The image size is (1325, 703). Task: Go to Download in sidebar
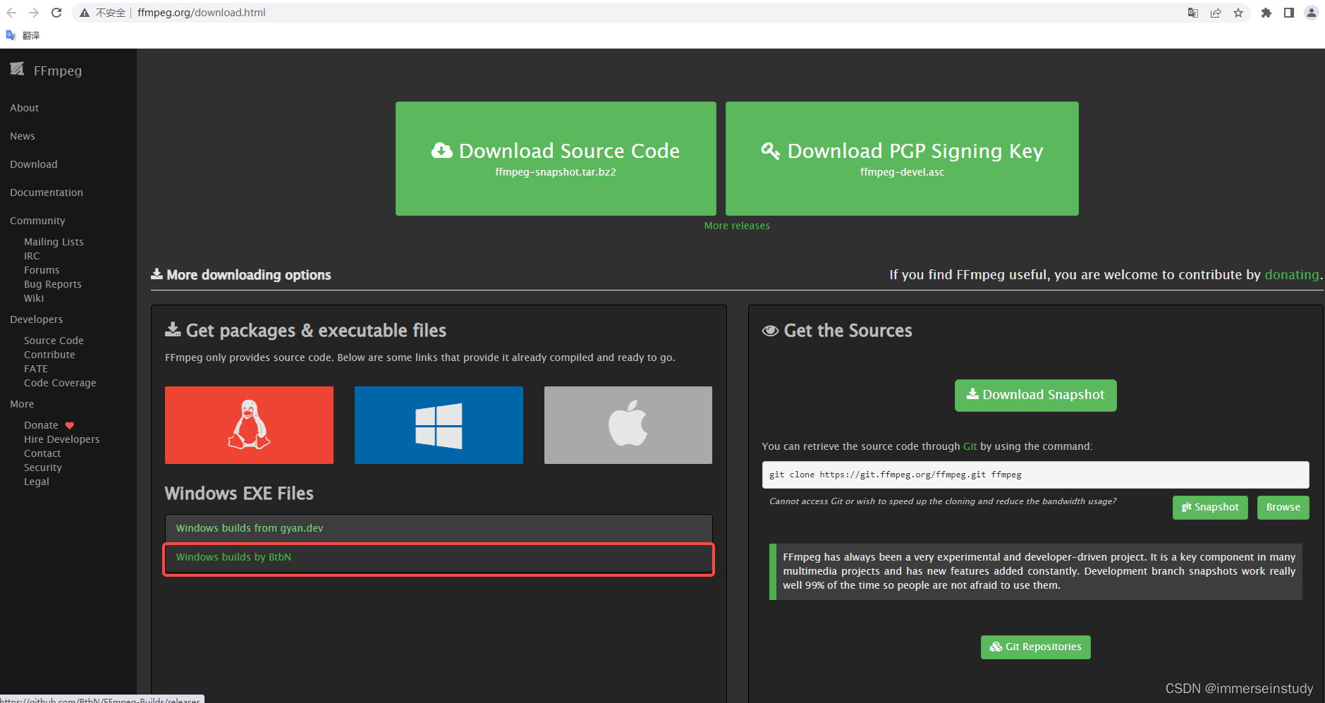34,164
